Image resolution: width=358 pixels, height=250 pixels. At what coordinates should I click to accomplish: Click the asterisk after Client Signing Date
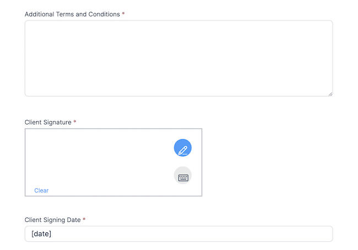[84, 219]
